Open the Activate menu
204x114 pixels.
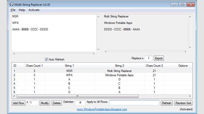(x=34, y=10)
